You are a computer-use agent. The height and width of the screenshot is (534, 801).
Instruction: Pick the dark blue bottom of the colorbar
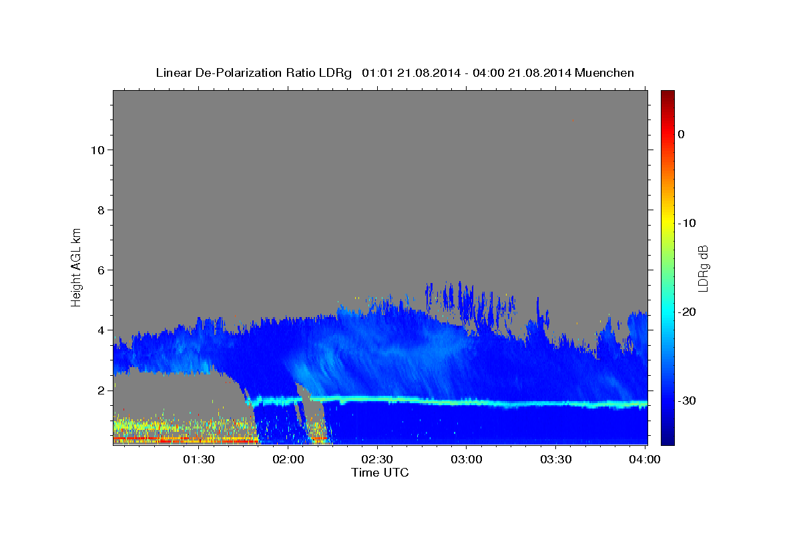click(667, 439)
